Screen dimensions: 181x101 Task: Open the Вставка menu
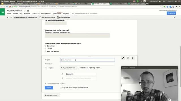click(x=27, y=13)
